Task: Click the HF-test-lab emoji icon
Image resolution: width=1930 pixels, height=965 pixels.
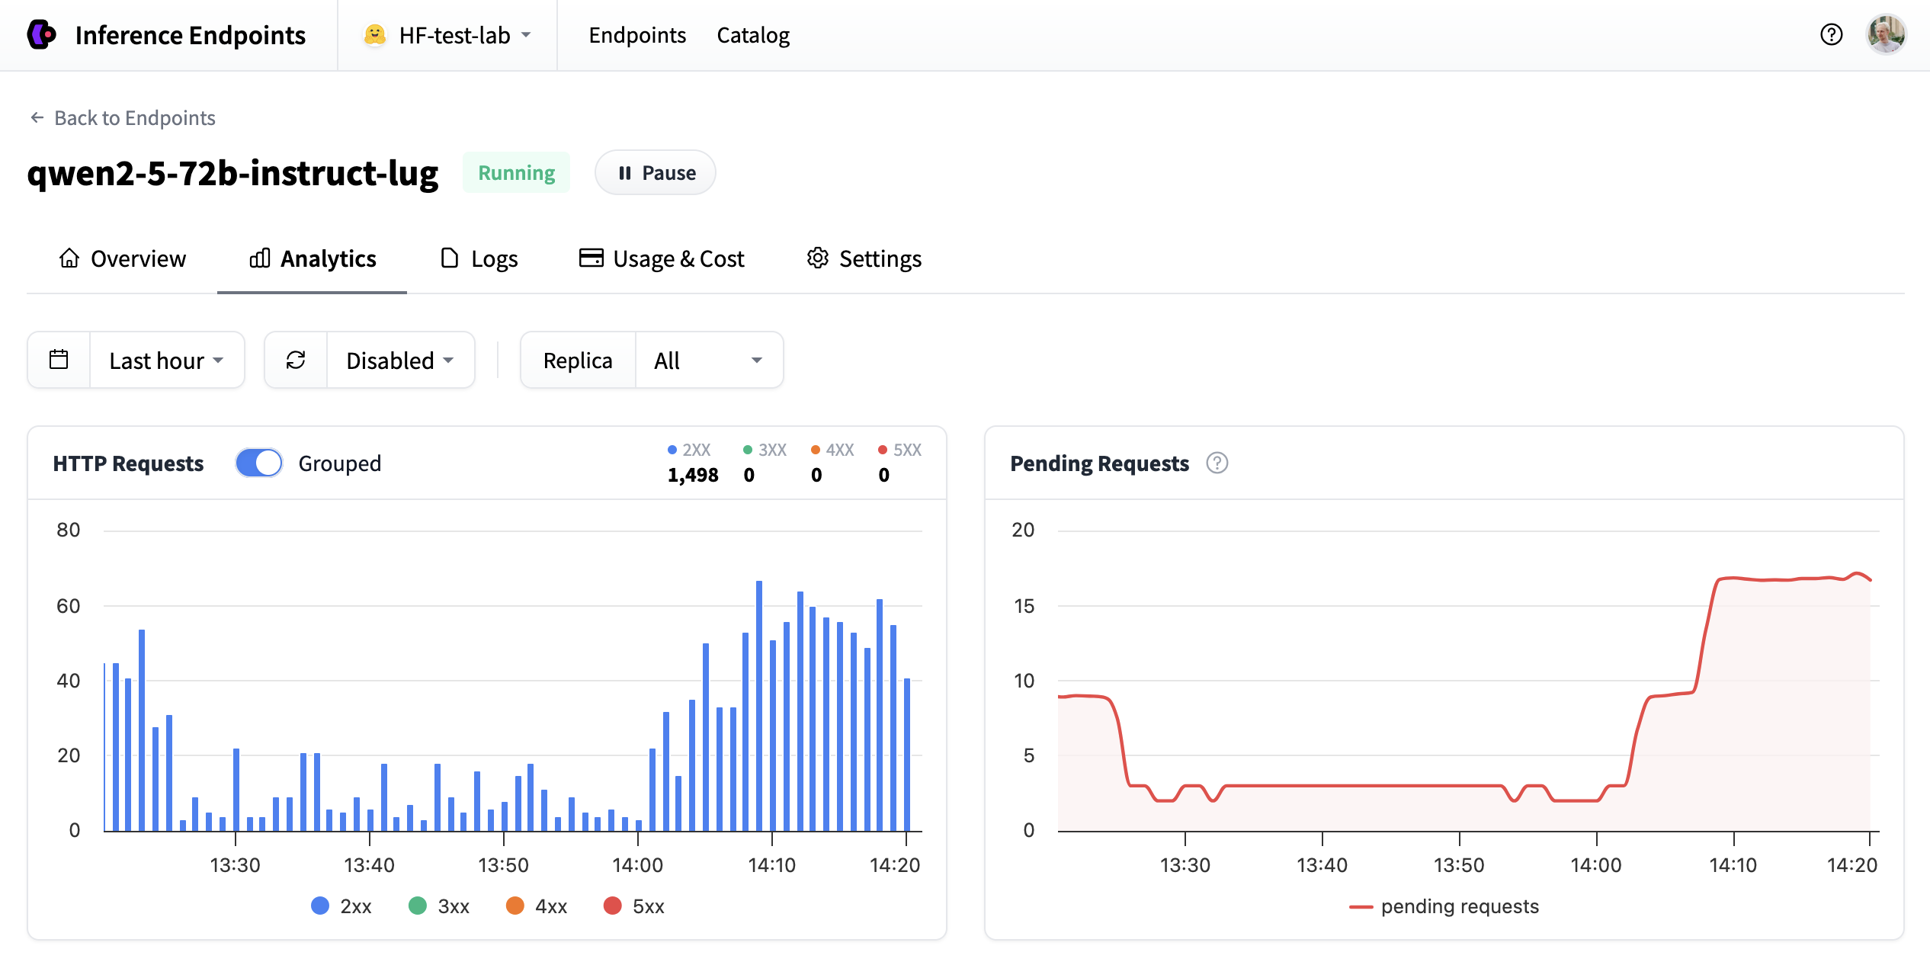Action: click(374, 35)
